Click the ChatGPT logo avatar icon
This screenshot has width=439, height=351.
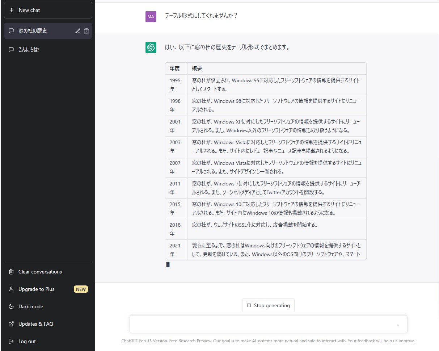pos(151,47)
